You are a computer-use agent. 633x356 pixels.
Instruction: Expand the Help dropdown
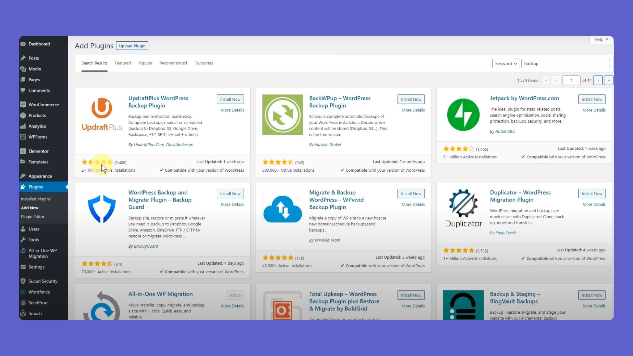click(601, 40)
